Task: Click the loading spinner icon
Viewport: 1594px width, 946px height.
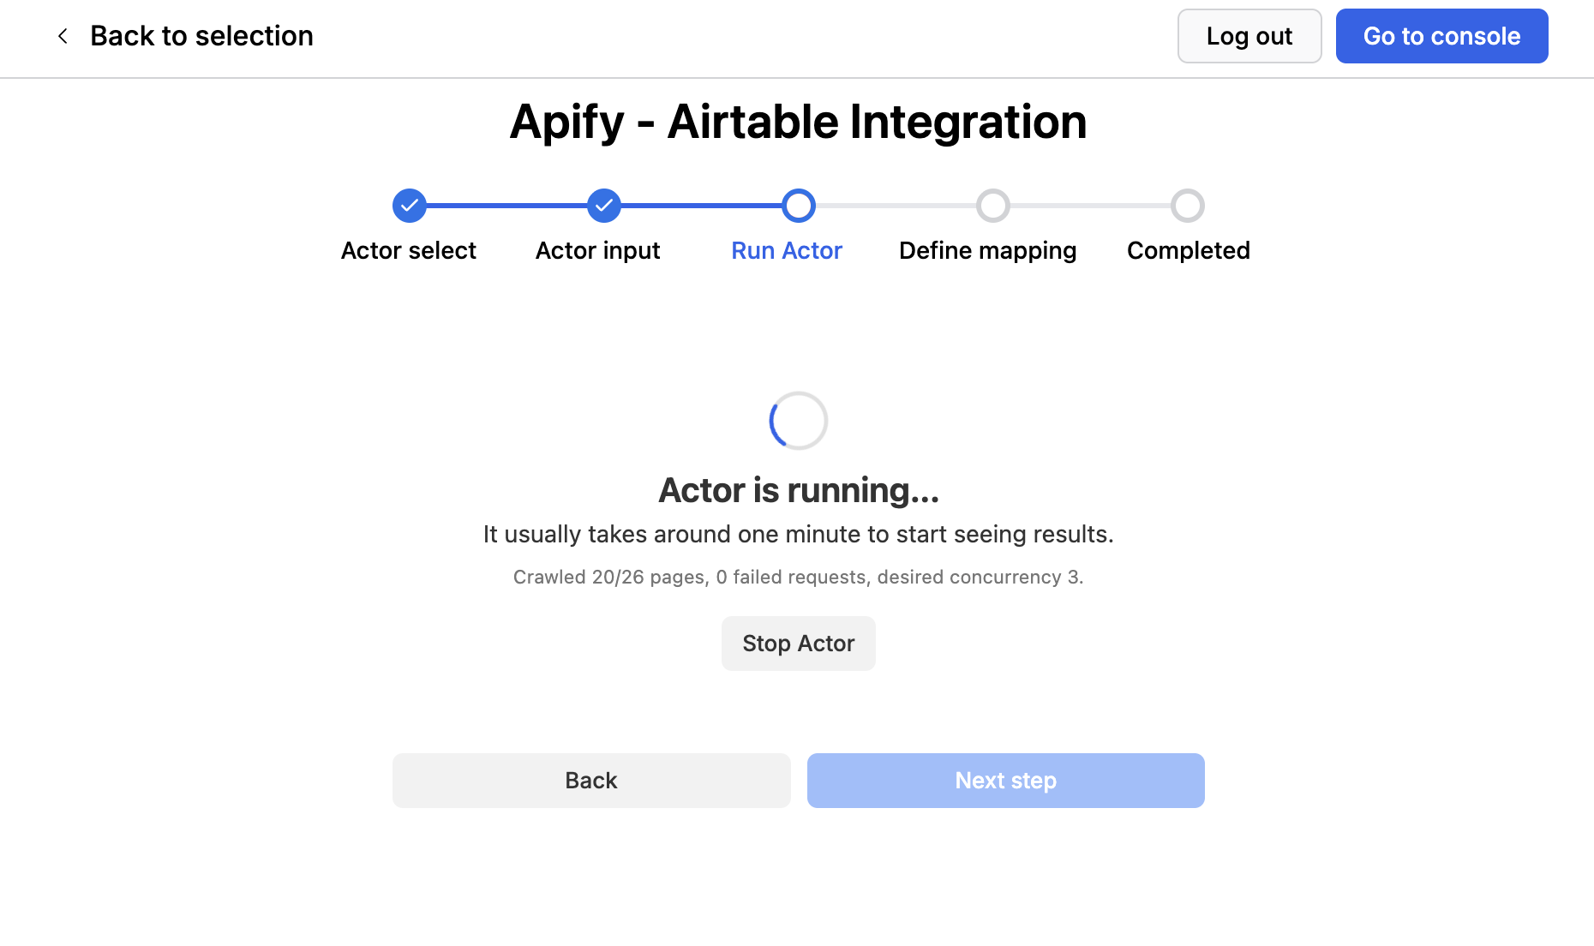Action: click(799, 421)
